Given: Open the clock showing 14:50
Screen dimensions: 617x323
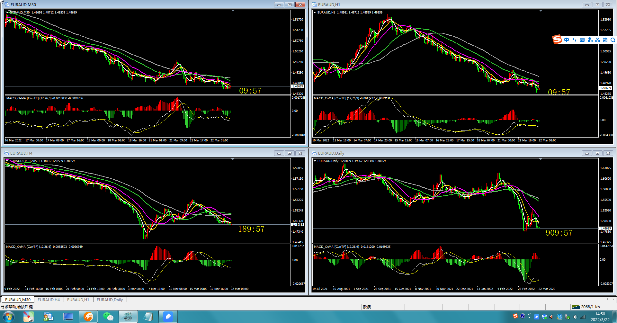Looking at the screenshot, I should tap(600, 317).
